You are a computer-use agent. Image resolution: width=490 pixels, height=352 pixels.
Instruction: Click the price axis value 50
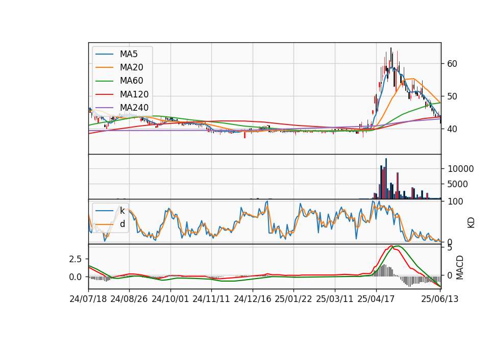tap(452, 96)
